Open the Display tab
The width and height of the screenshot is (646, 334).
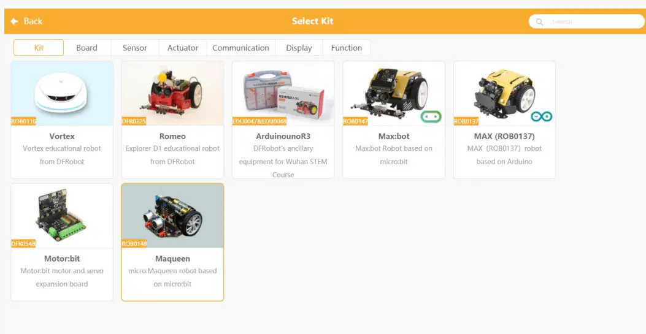[x=299, y=48]
